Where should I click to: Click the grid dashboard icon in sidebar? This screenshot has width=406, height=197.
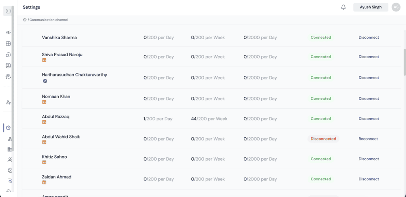click(8, 44)
